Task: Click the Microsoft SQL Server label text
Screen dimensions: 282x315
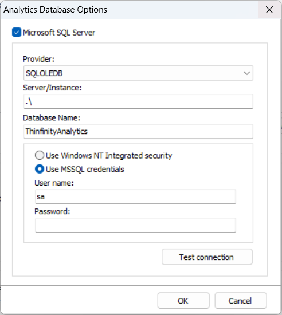Action: (59, 33)
